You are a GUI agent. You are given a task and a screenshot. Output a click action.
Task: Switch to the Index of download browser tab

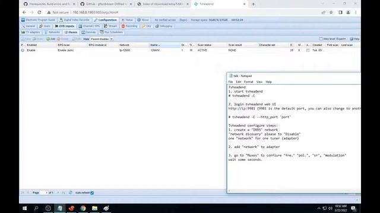163,4
